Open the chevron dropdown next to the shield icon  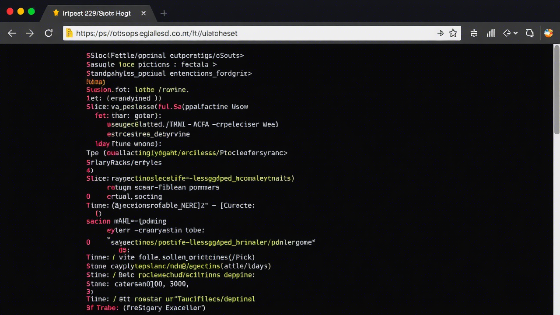click(515, 33)
